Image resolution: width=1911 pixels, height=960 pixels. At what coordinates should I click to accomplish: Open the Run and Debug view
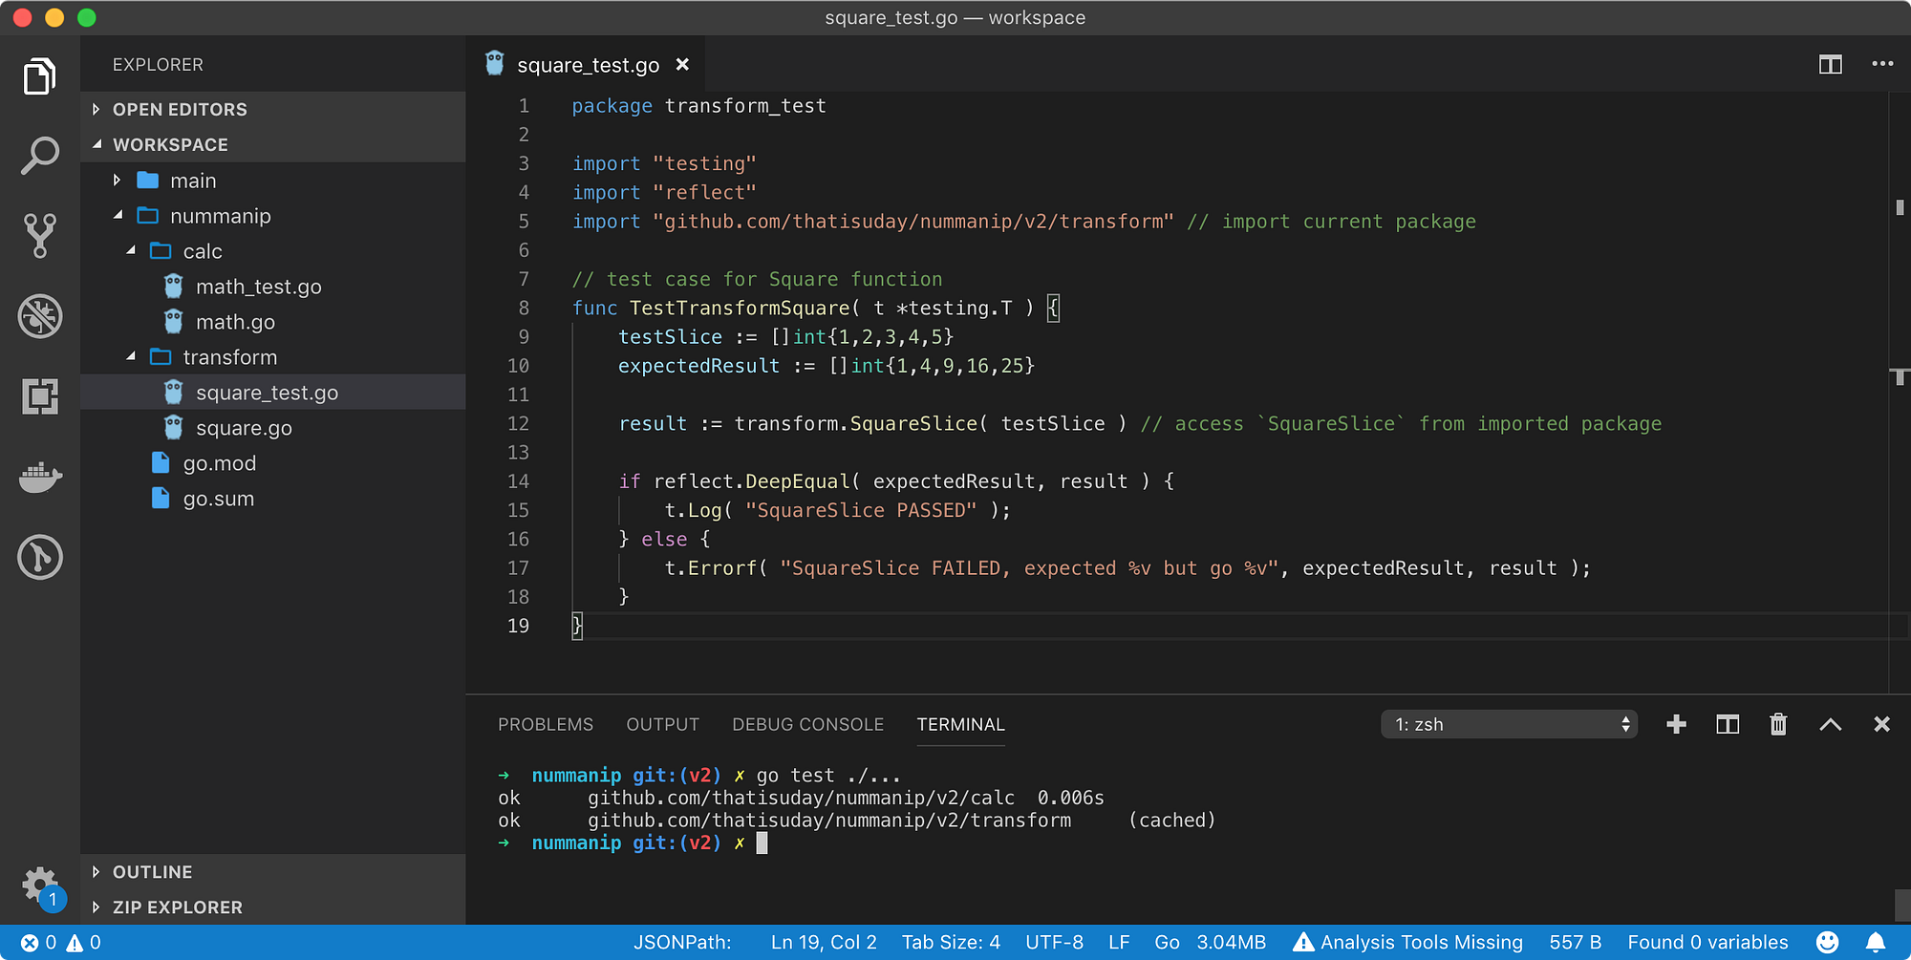pos(39,316)
